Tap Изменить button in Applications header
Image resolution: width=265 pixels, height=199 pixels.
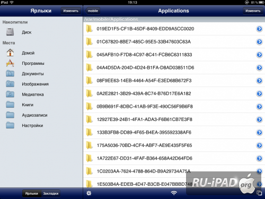coord(253,11)
